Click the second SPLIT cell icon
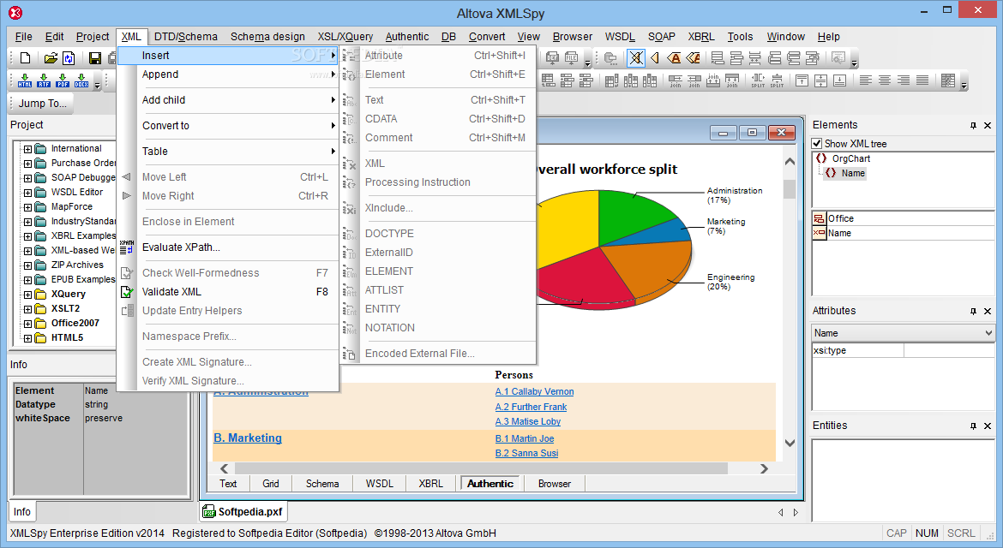The image size is (1003, 548). pyautogui.click(x=778, y=80)
